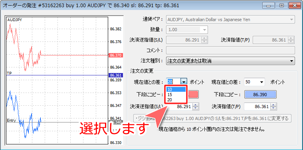This screenshot has height=150, width=303.
Task: Collapse the left 現在値との差 dropdown arrow
Action: click(184, 82)
